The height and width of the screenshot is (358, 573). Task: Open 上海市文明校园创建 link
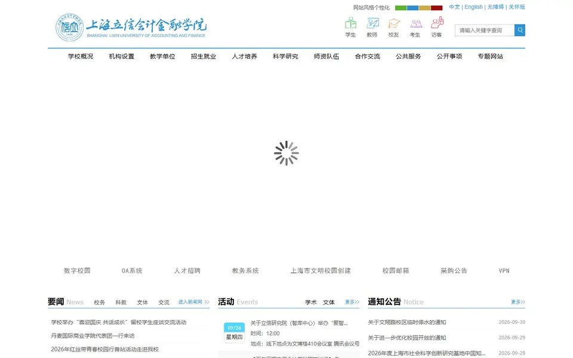tap(321, 271)
